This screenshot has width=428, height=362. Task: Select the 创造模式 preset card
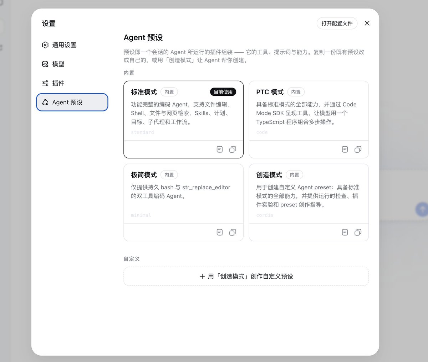pos(309,202)
